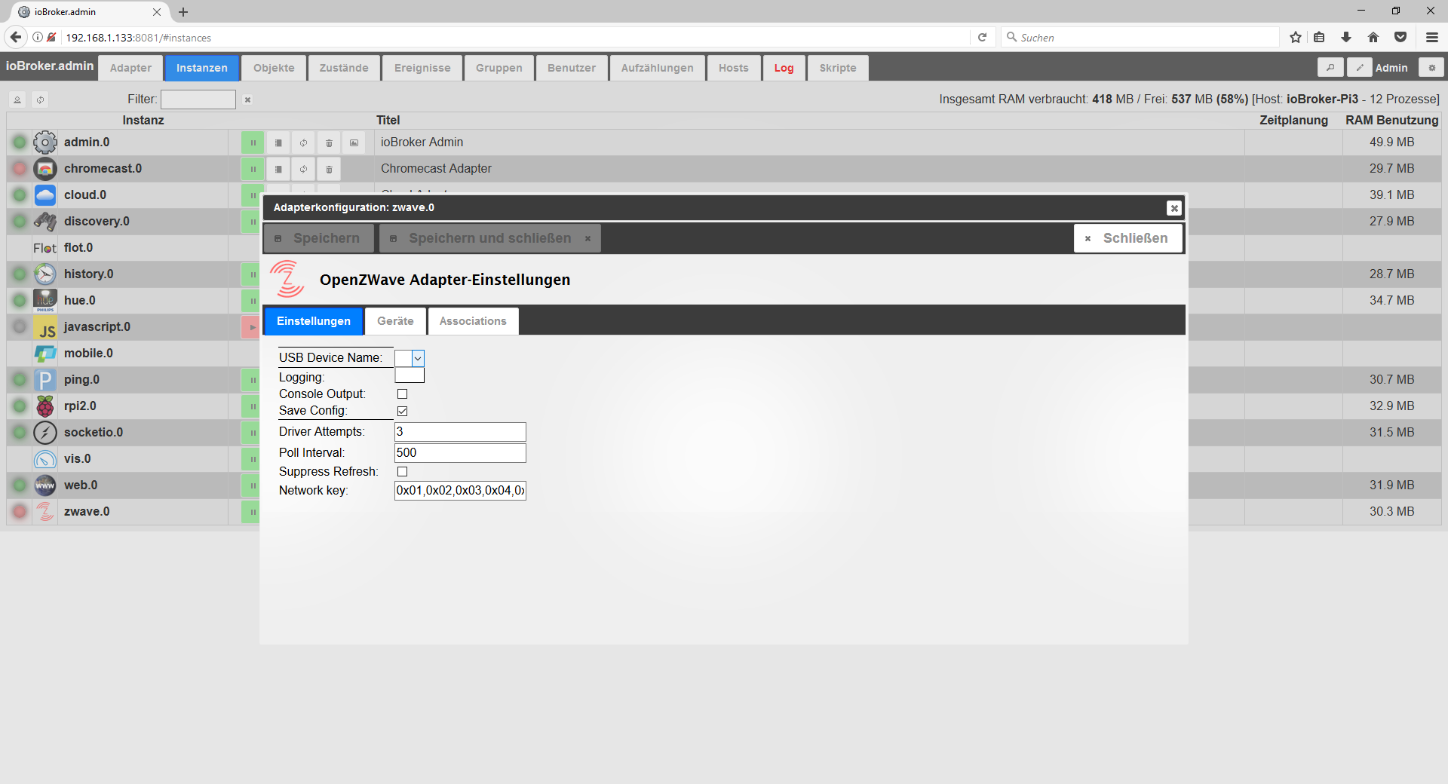Click the Driver Attempts input field
Image resolution: width=1448 pixels, height=784 pixels.
point(460,432)
